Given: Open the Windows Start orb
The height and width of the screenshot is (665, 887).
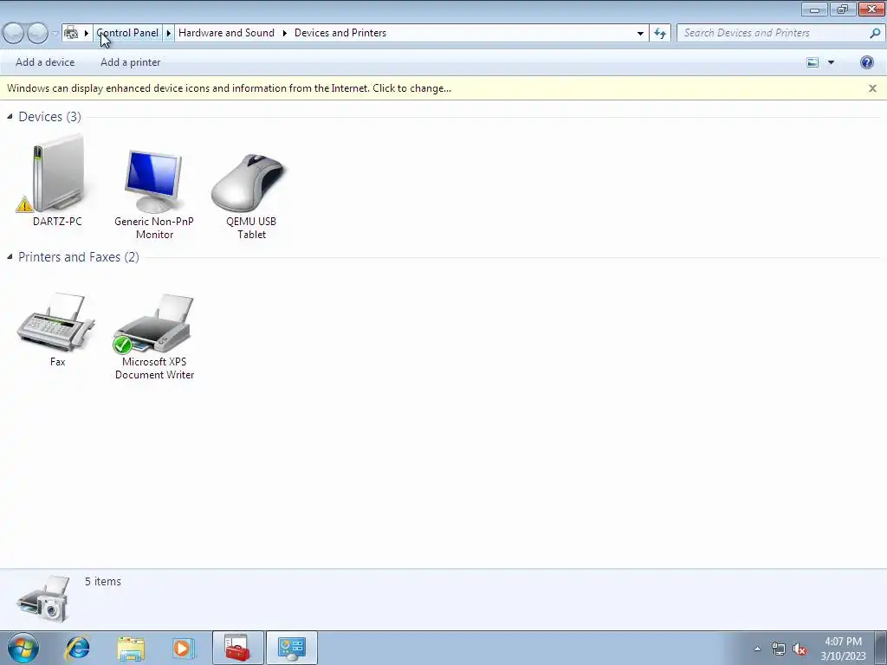Looking at the screenshot, I should (23, 648).
